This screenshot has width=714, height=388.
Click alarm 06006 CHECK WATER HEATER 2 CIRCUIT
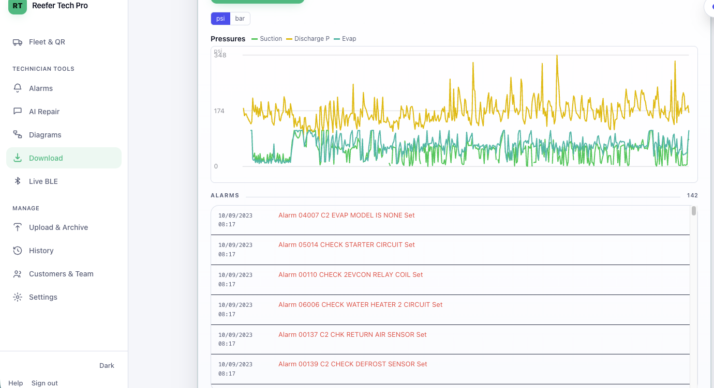tap(450, 310)
